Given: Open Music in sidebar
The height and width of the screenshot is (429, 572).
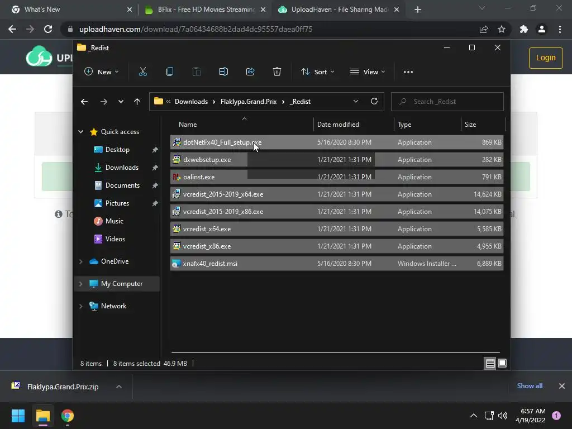Looking at the screenshot, I should click(x=114, y=221).
